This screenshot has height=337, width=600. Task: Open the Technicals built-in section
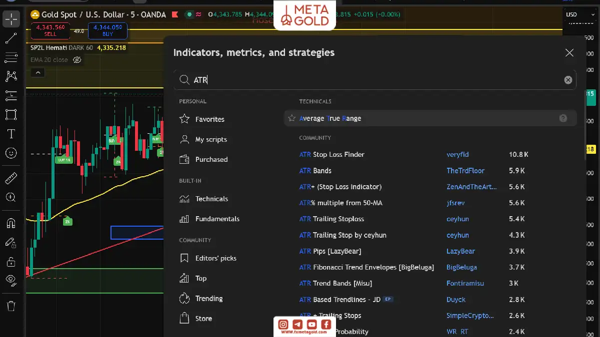tap(211, 199)
